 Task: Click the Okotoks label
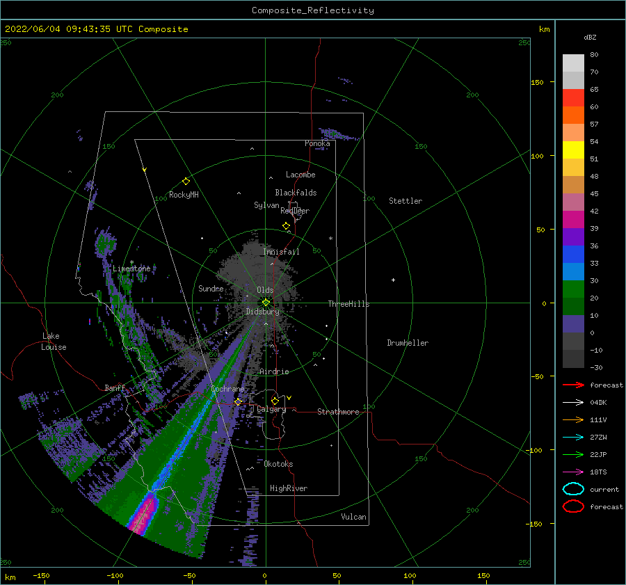(x=278, y=464)
